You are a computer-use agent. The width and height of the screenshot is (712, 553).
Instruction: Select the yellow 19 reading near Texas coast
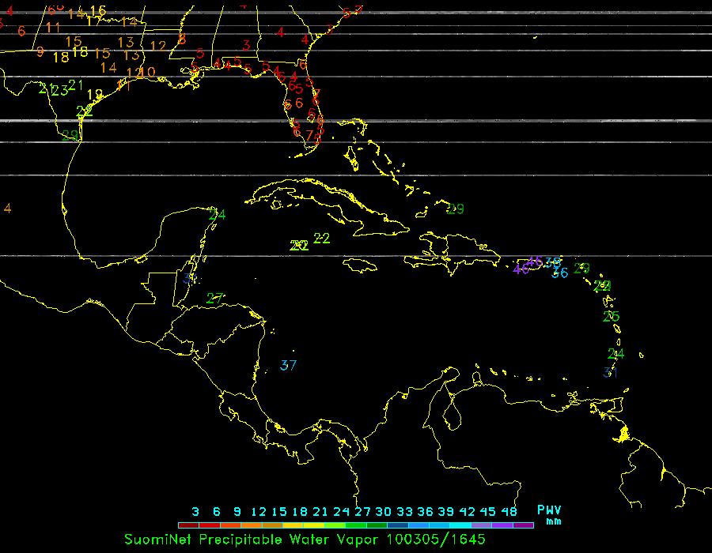click(x=95, y=95)
